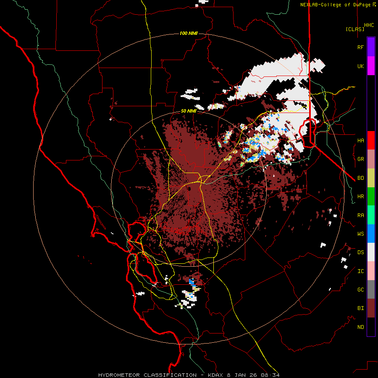Pick the RA mint green swatch
The width and height of the screenshot is (378, 378).
(371, 215)
